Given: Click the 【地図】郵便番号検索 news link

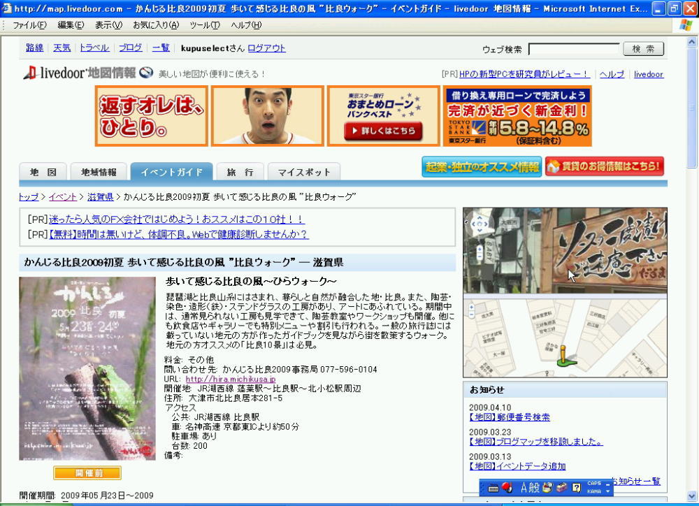Looking at the screenshot, I should coord(510,417).
